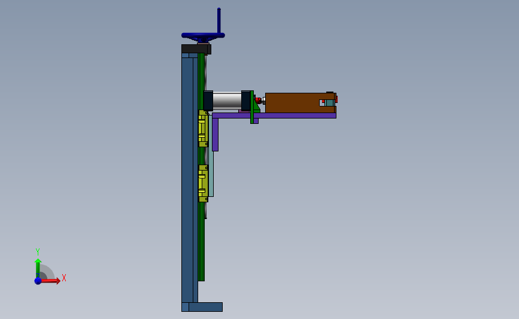Select the red coupling nut on the rod
This screenshot has width=519, height=319.
(258, 99)
